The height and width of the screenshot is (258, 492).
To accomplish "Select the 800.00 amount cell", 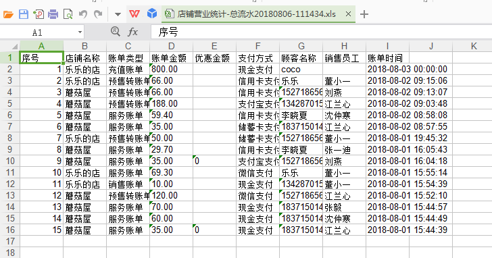I will (172, 70).
